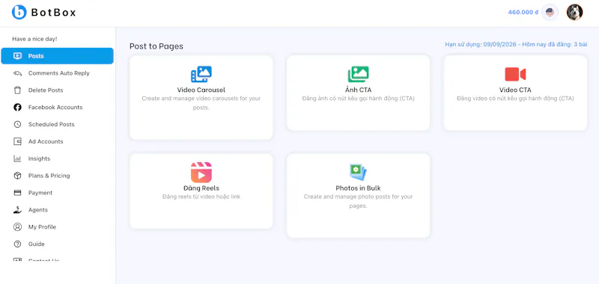Click the BotBox logo icon
The height and width of the screenshot is (284, 599).
(x=19, y=12)
